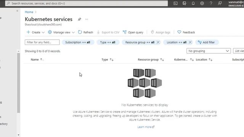The height and width of the screenshot is (137, 244).
Task: Open the Directories and subscriptions icon
Action: 185,3
